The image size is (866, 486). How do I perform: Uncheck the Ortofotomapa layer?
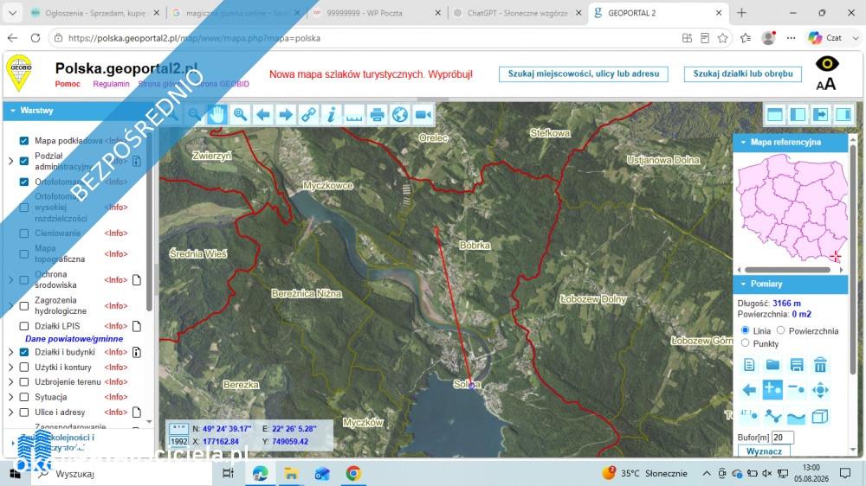(x=23, y=182)
